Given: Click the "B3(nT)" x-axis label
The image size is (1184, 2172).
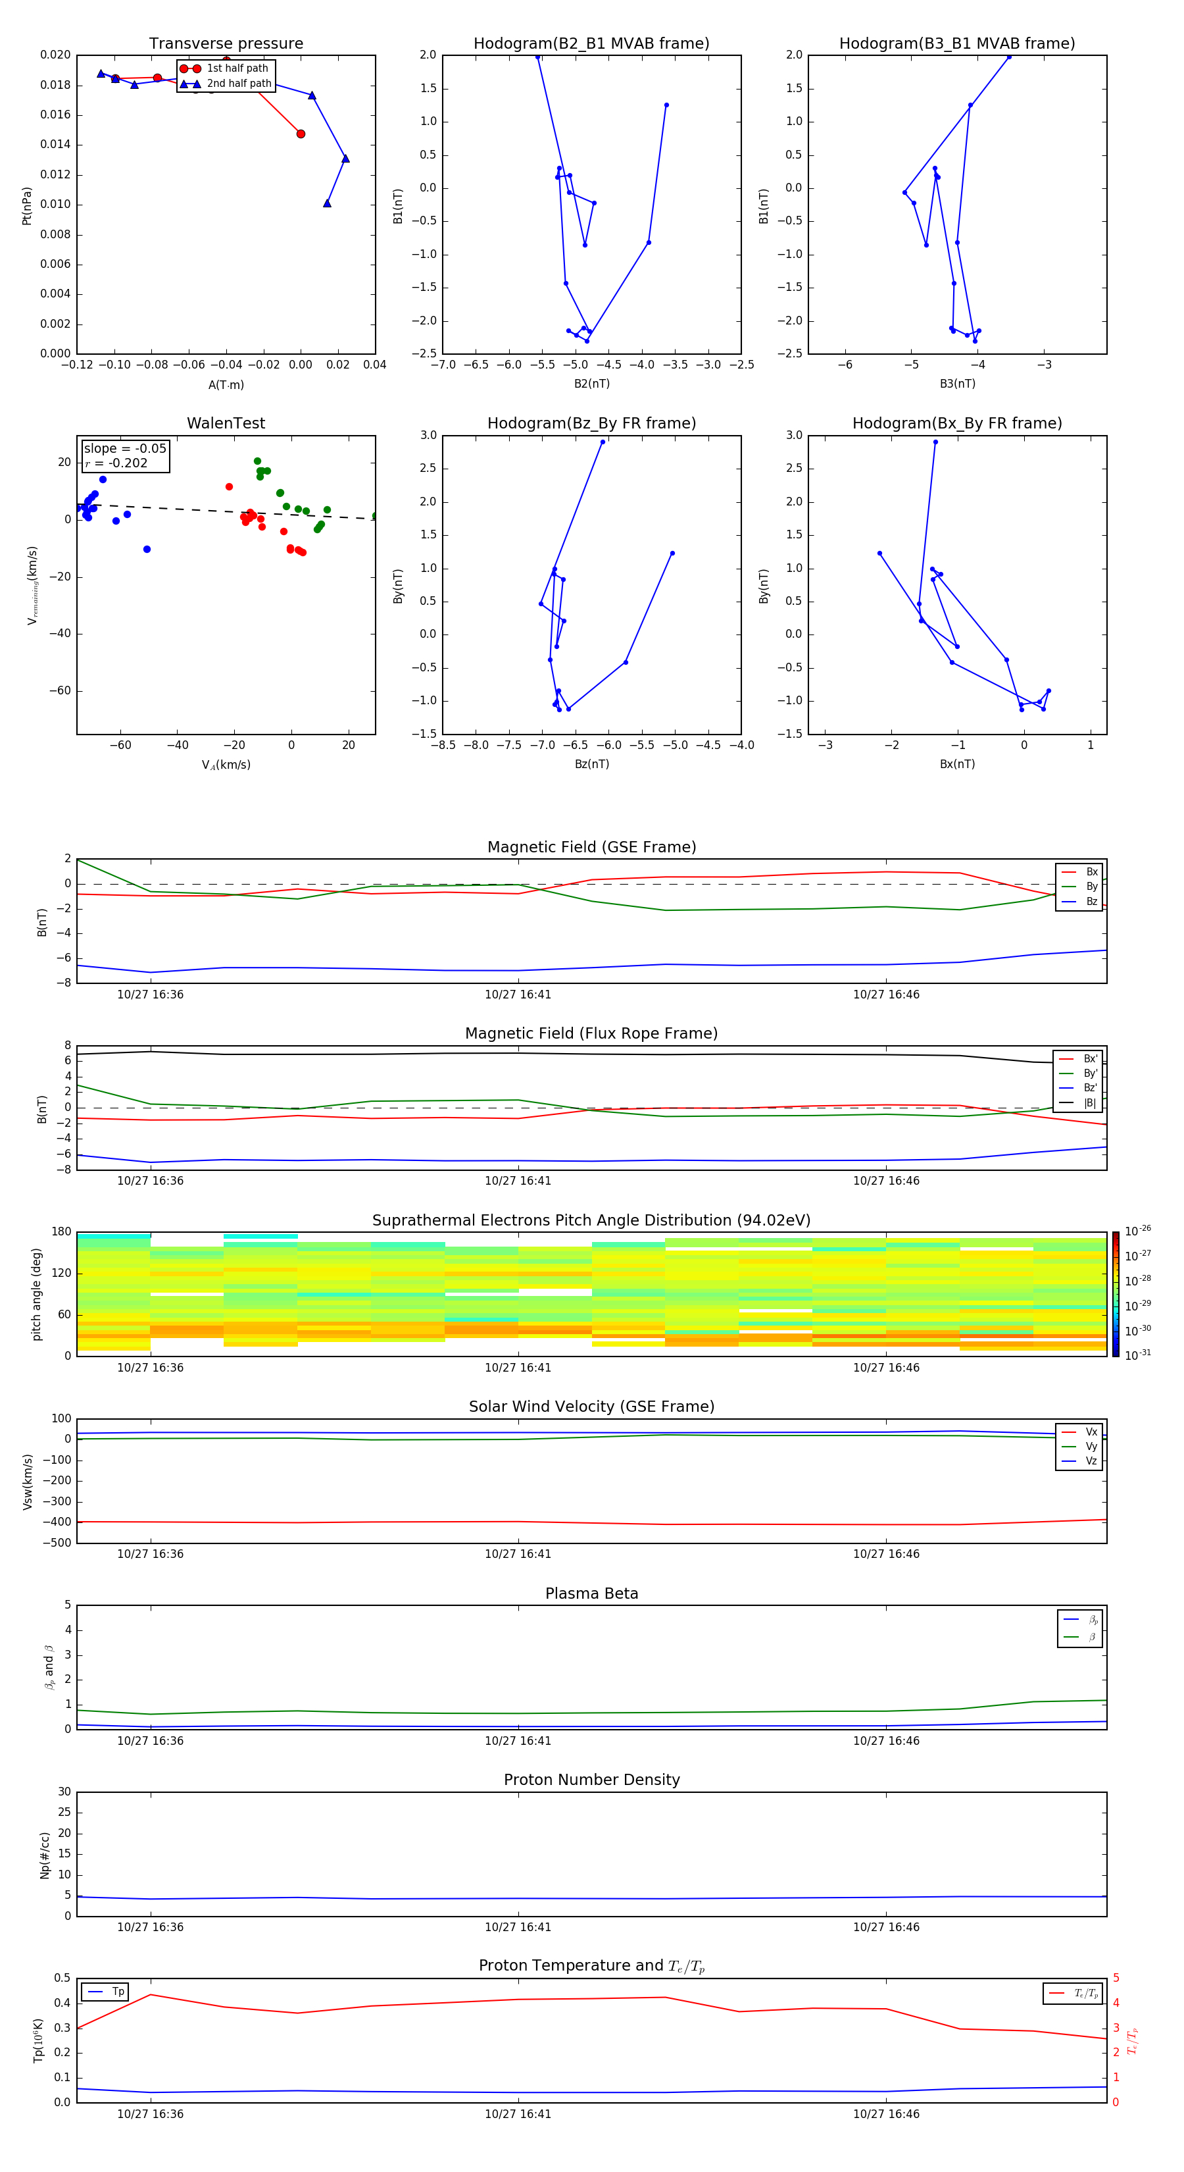Looking at the screenshot, I should [957, 384].
